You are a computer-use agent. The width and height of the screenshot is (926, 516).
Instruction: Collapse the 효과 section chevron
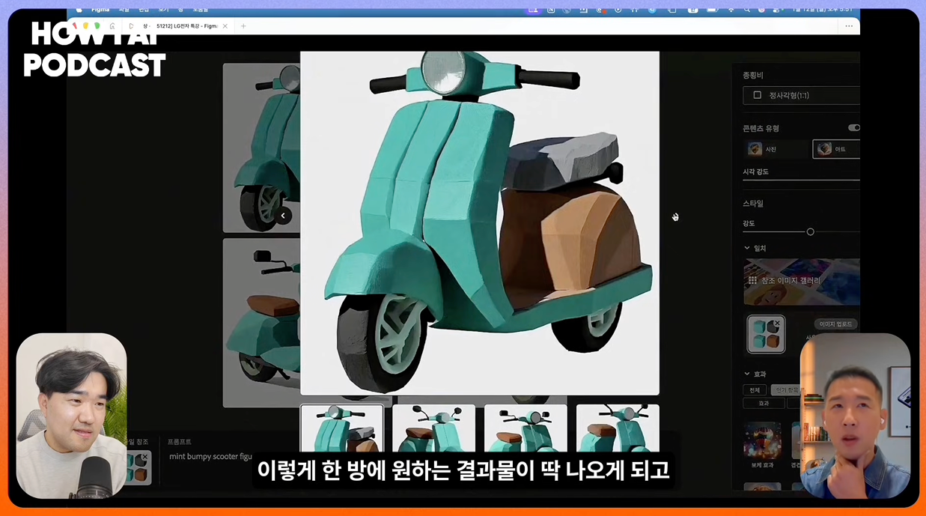click(747, 373)
